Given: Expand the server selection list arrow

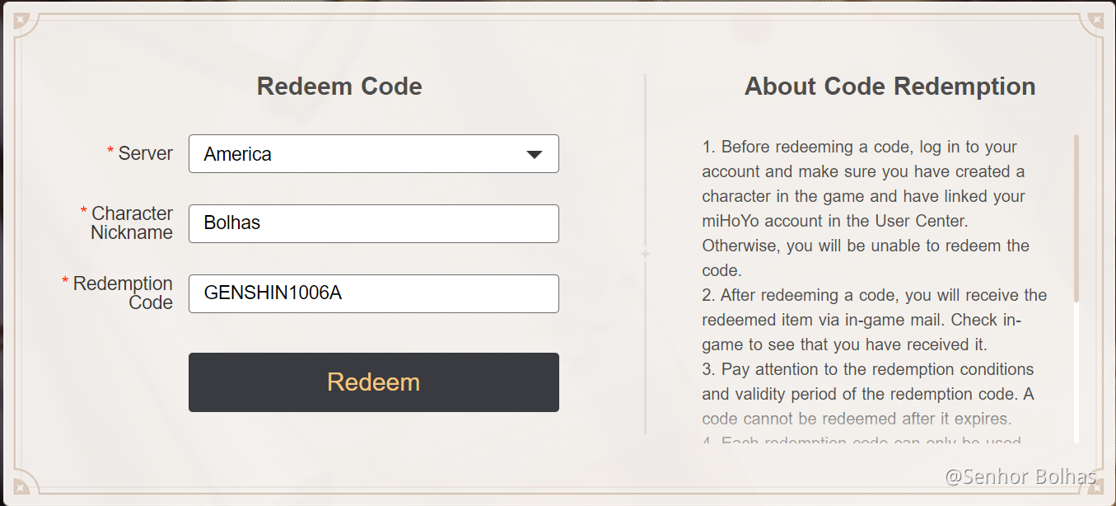Looking at the screenshot, I should [x=534, y=153].
